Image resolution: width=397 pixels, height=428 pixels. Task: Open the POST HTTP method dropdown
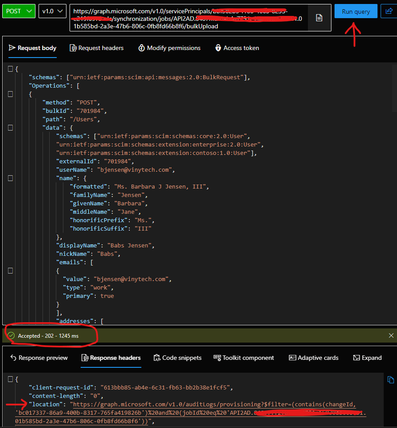19,11
